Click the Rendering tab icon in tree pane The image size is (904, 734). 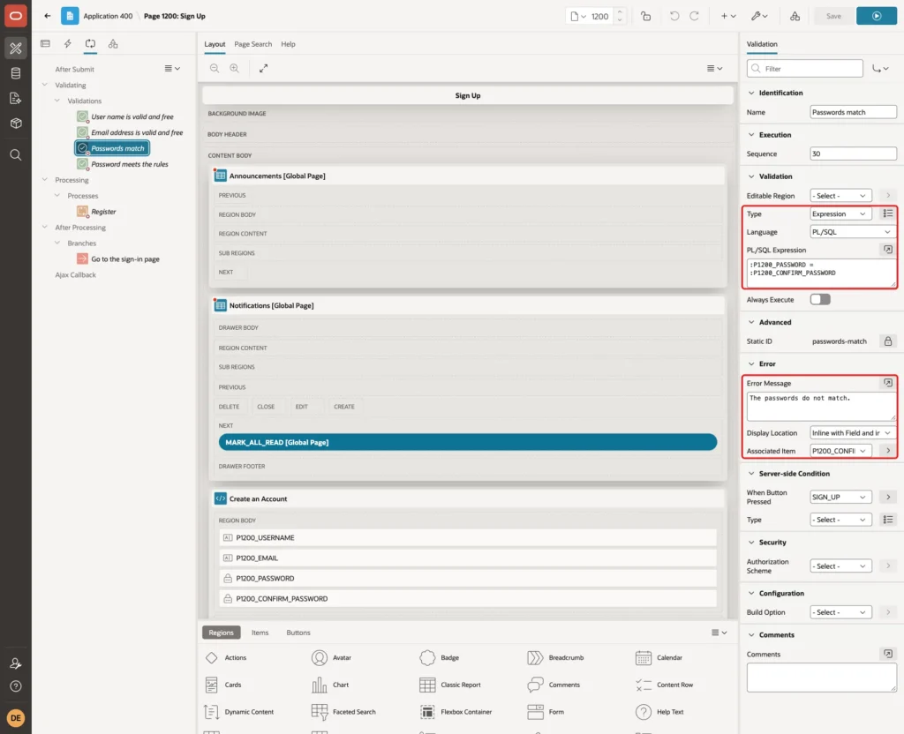(x=46, y=44)
